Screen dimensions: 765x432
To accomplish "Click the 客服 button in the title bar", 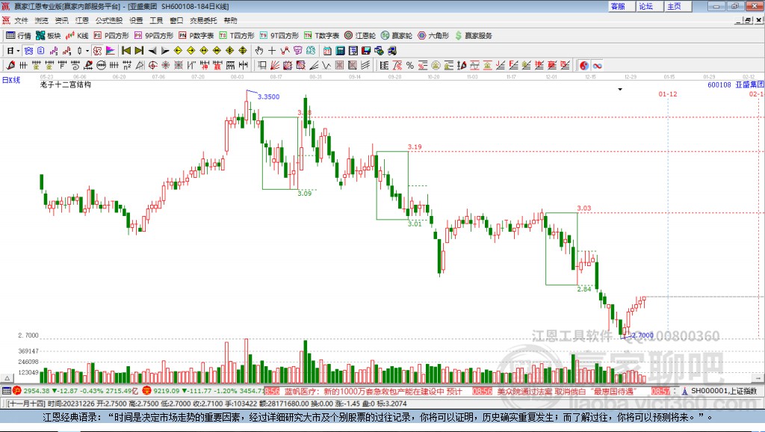I will pyautogui.click(x=621, y=6).
